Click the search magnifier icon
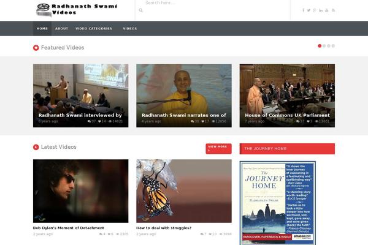 (x=140, y=10)
